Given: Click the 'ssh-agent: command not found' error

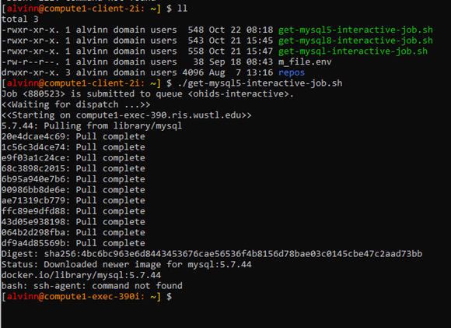Looking at the screenshot, I should click(108, 286).
